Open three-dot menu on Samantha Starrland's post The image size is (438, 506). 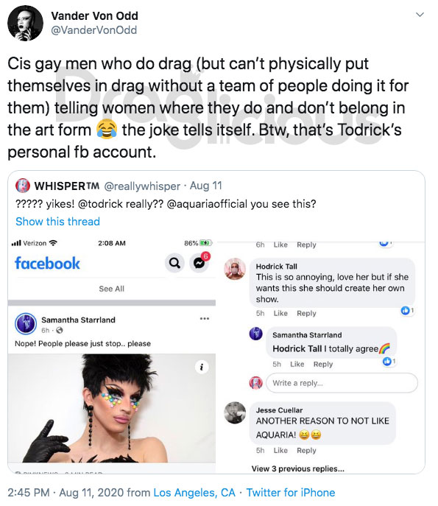pyautogui.click(x=205, y=318)
